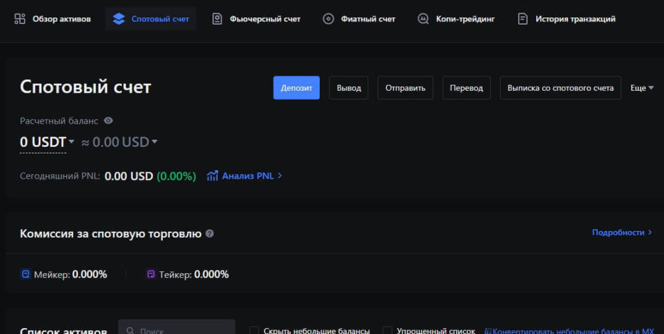Click the Мейкер fee icon
664x334 pixels.
click(25, 274)
